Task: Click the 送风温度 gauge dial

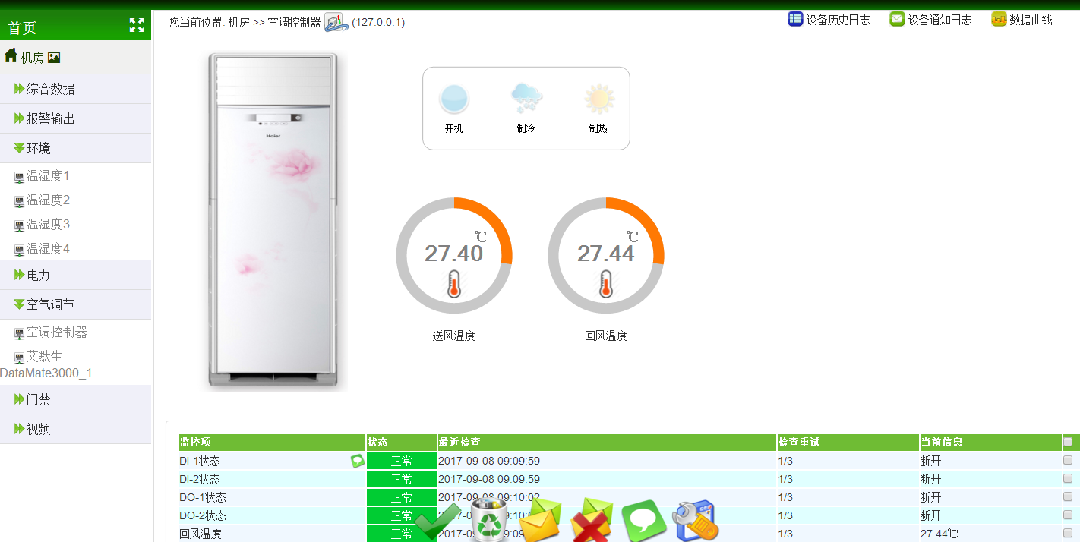Action: point(454,256)
